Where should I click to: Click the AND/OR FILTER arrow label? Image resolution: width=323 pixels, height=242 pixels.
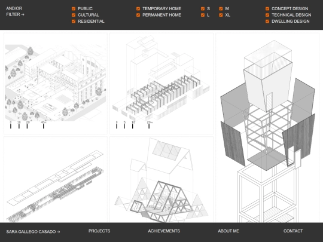coord(15,11)
